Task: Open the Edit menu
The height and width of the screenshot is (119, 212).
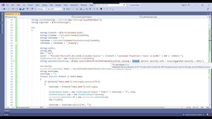Action: coord(13,5)
